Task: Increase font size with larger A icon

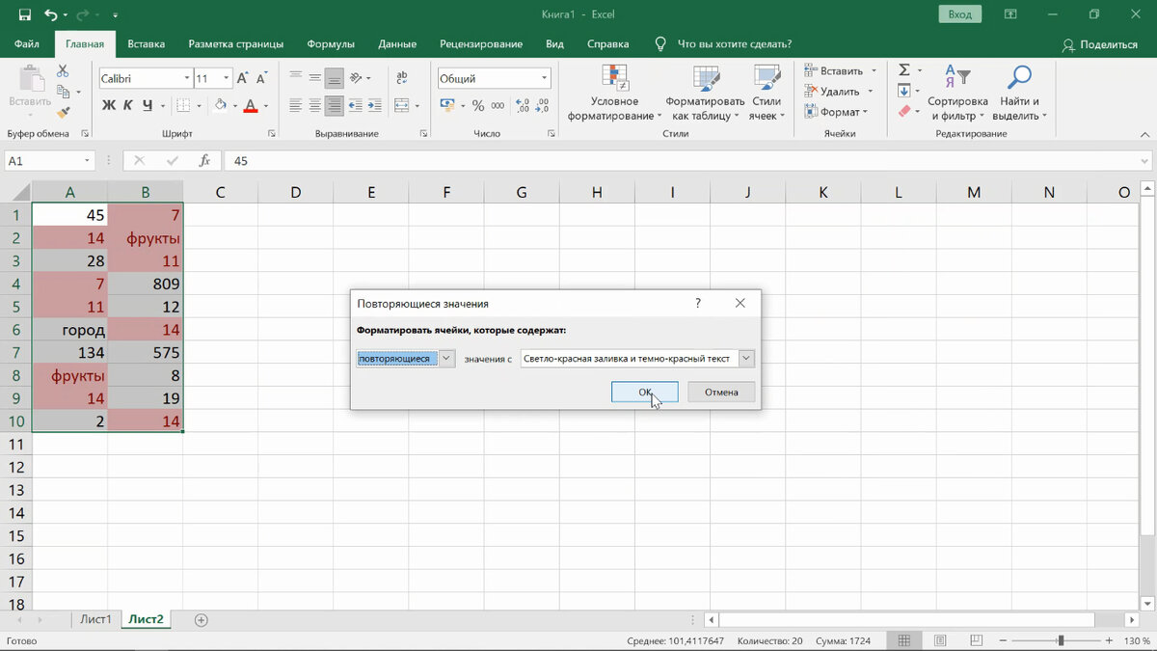Action: (x=245, y=78)
